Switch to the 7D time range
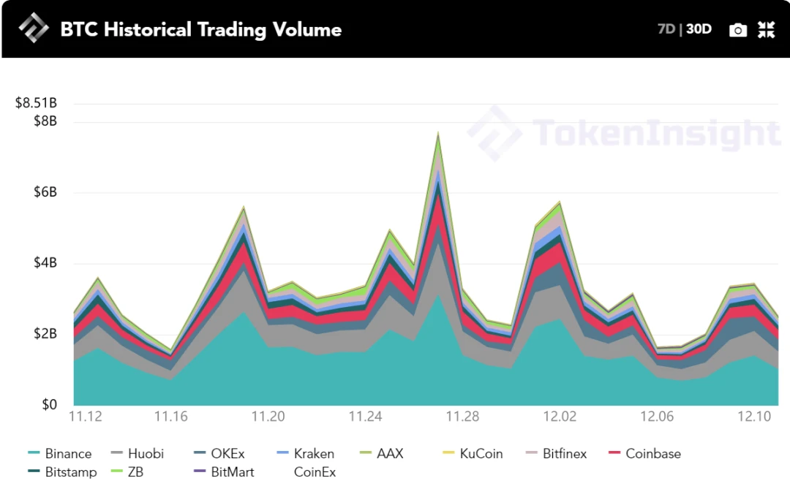The width and height of the screenshot is (790, 497). 666,29
